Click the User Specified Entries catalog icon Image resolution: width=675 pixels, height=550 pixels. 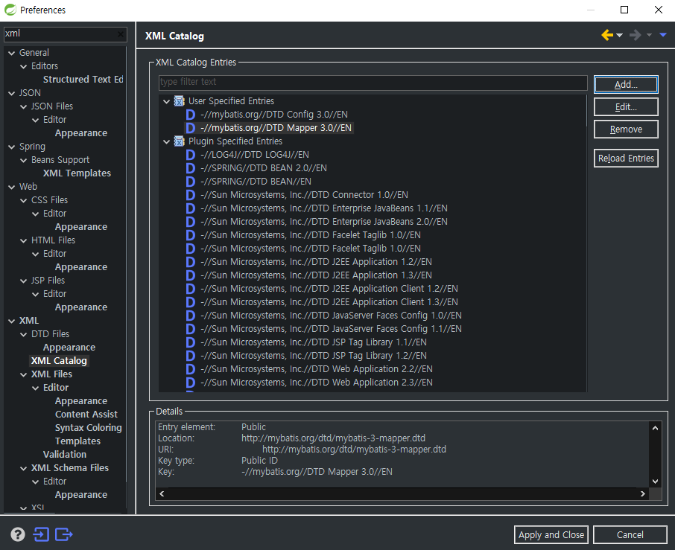point(179,101)
